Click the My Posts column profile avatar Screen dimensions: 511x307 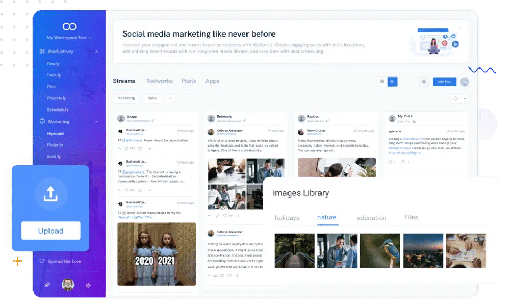[x=392, y=118]
